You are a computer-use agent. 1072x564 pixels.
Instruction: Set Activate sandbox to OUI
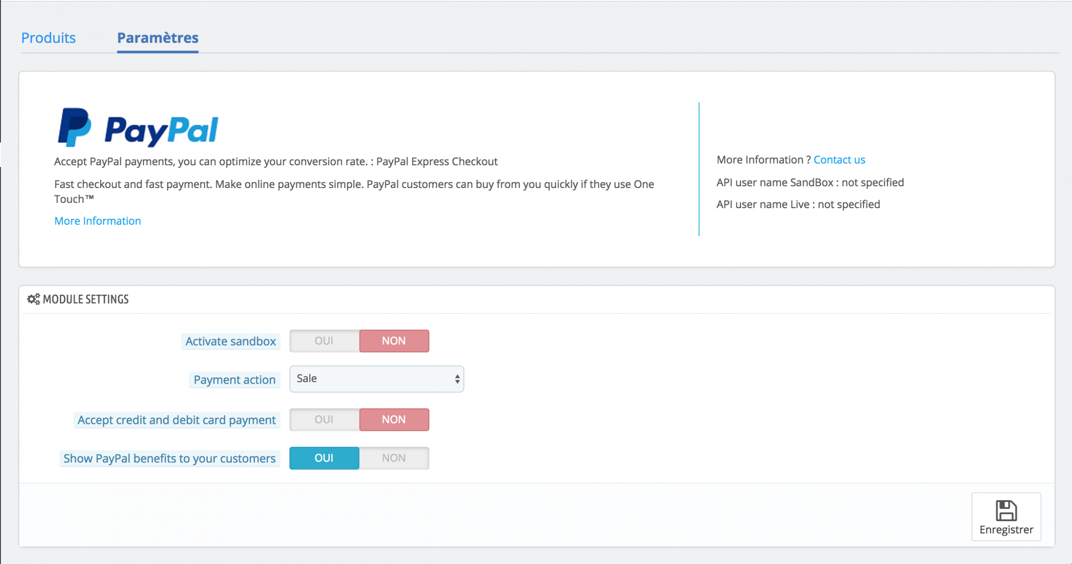(x=324, y=341)
